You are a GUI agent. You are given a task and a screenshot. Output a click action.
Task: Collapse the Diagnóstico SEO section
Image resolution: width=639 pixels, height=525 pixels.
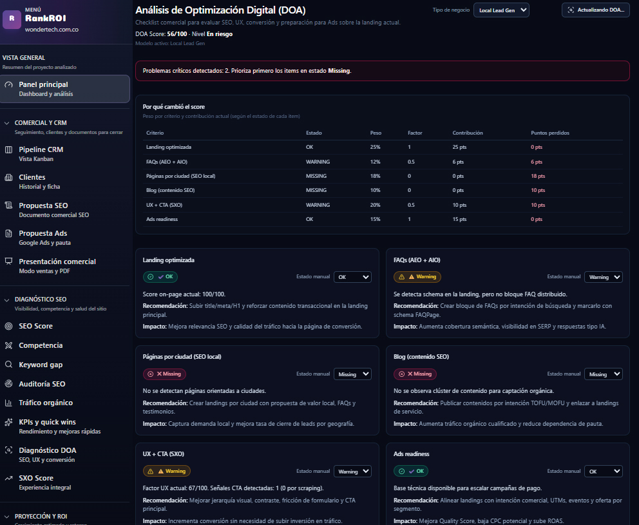[6, 300]
